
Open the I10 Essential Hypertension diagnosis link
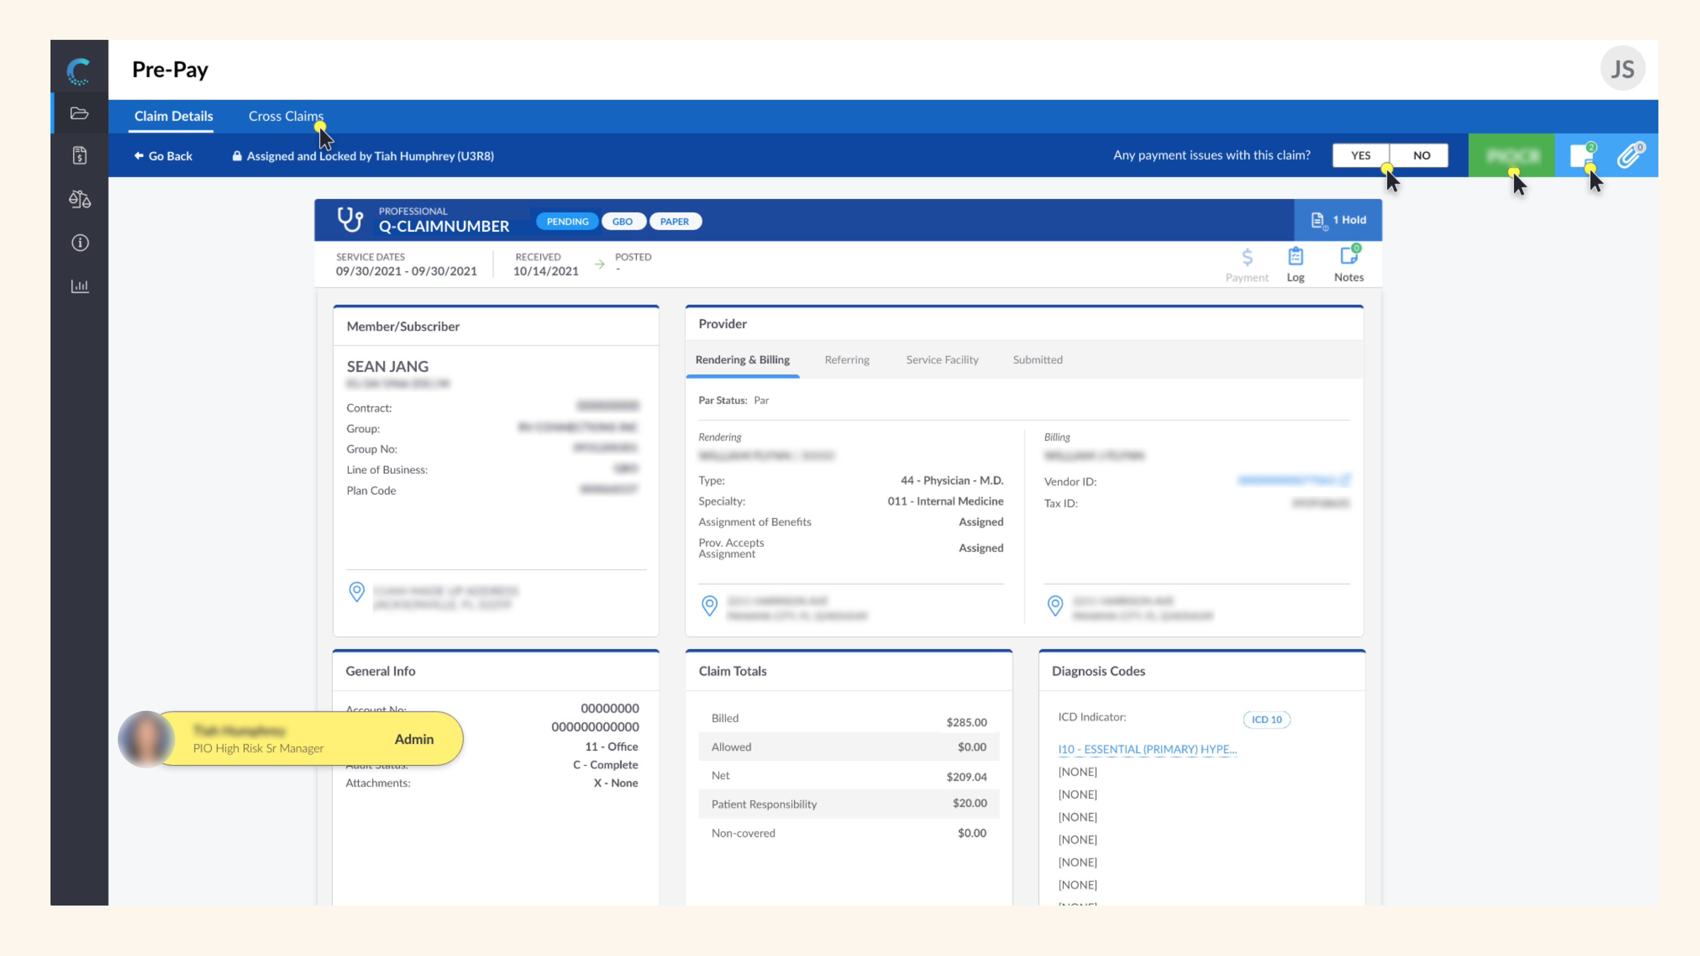pyautogui.click(x=1147, y=749)
